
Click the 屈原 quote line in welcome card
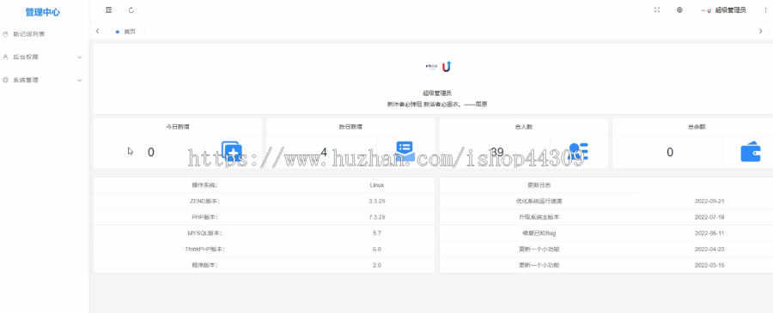[437, 104]
